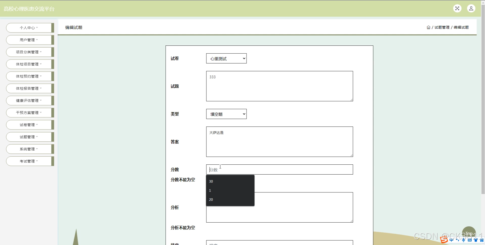Open the user profile icon menu
This screenshot has width=485, height=245.
tap(471, 9)
